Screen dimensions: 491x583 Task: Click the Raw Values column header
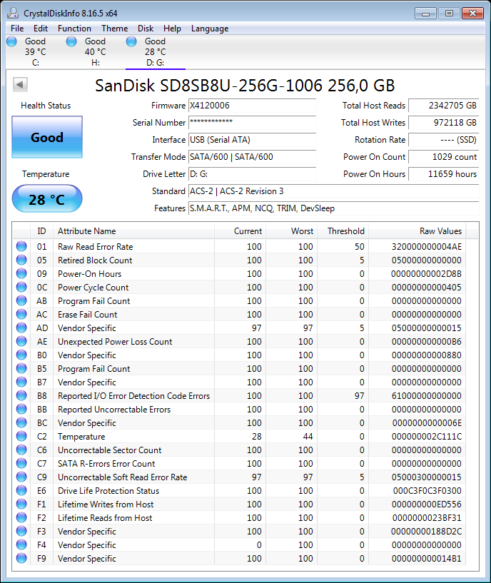440,231
